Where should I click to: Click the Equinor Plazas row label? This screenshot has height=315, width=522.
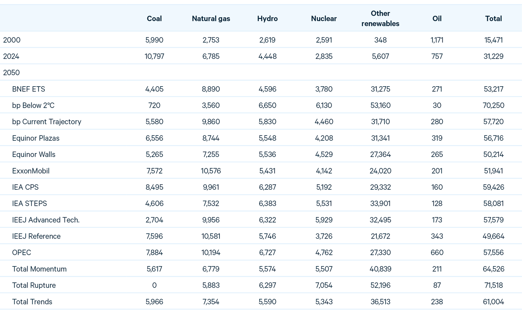[x=36, y=138]
